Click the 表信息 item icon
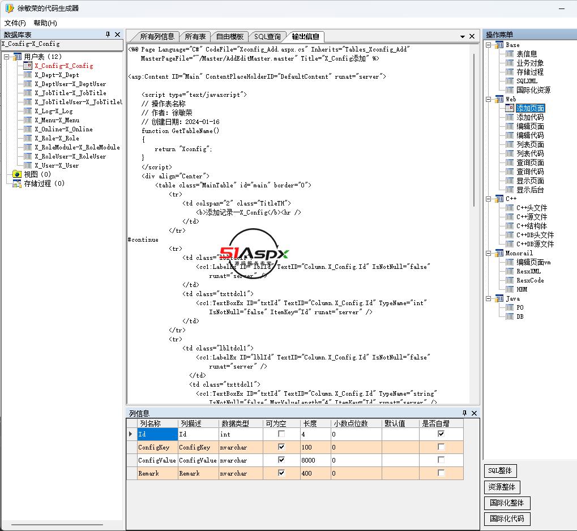The image size is (577, 531). point(509,54)
